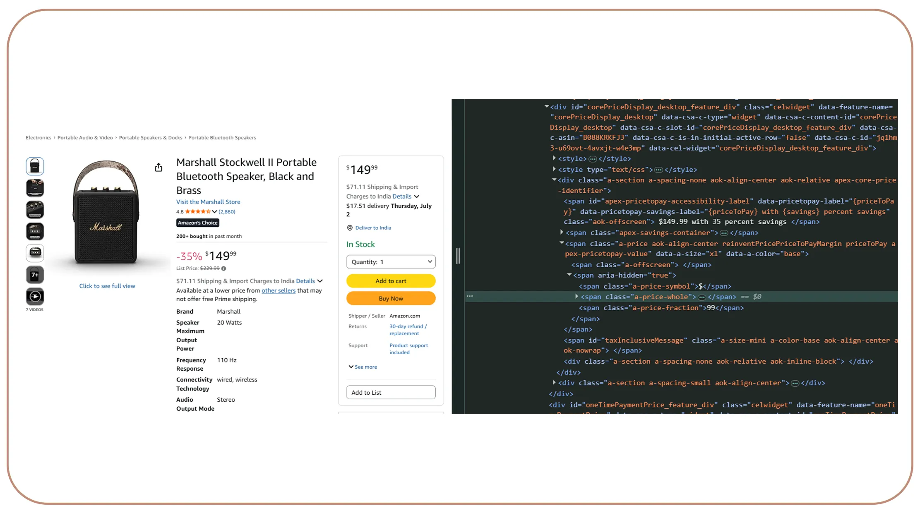The width and height of the screenshot is (920, 513).
Task: Select the taxInclusiveMessage span line
Action: pyautogui.click(x=730, y=345)
